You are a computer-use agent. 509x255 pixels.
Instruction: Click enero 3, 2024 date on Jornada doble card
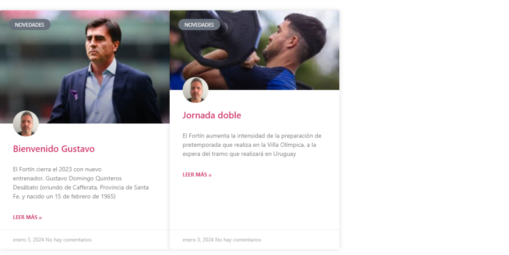[x=198, y=240]
